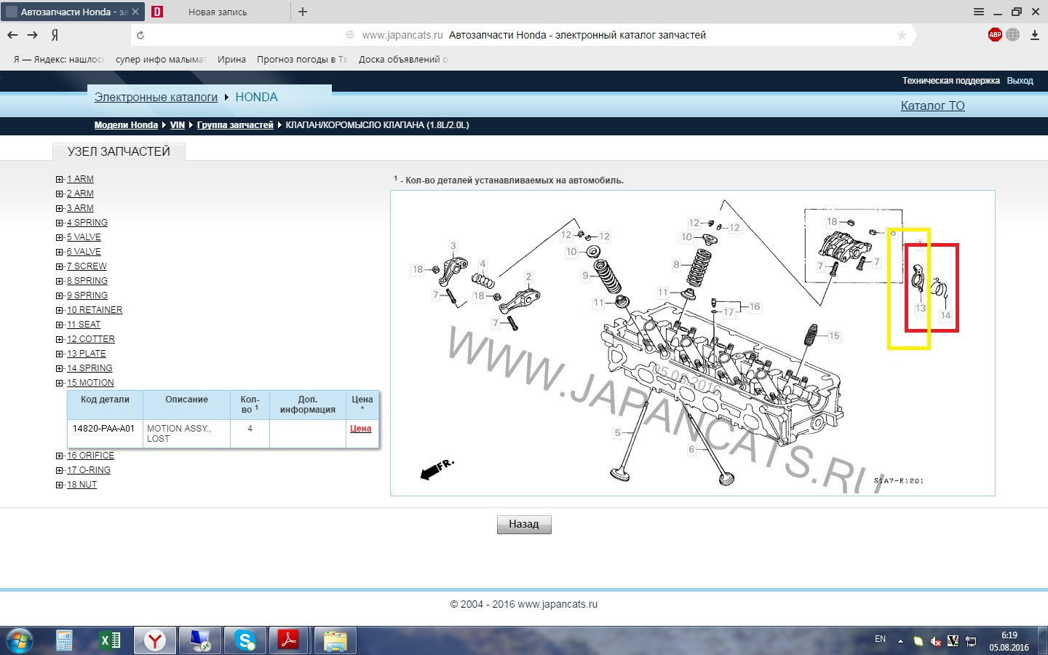Screen dimensions: 1048x655
Task: Click the muted volume tray icon
Action: (x=935, y=641)
